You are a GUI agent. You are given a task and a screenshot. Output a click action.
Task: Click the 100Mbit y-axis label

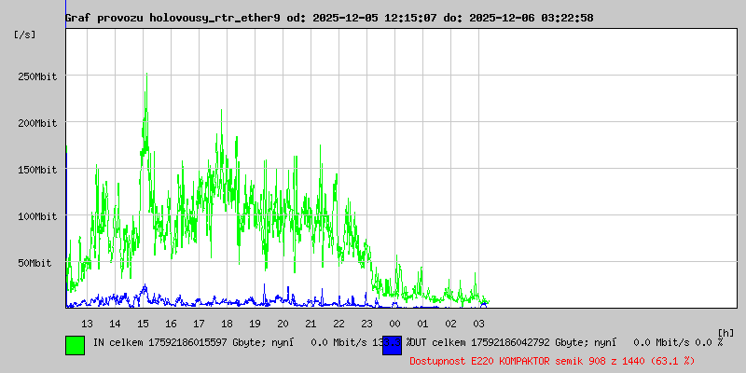pos(37,216)
